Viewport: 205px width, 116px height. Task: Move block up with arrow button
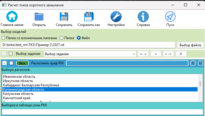[193, 63]
